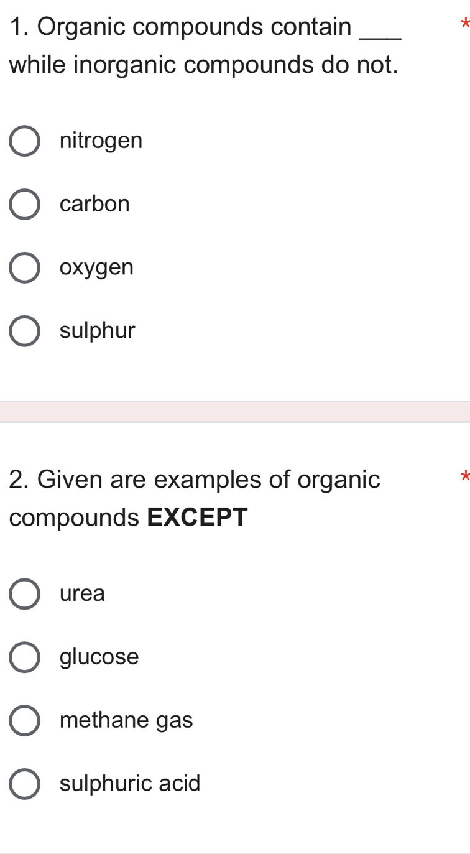
Task: Click the 'sulphuric acid' label text
Action: coord(131,784)
